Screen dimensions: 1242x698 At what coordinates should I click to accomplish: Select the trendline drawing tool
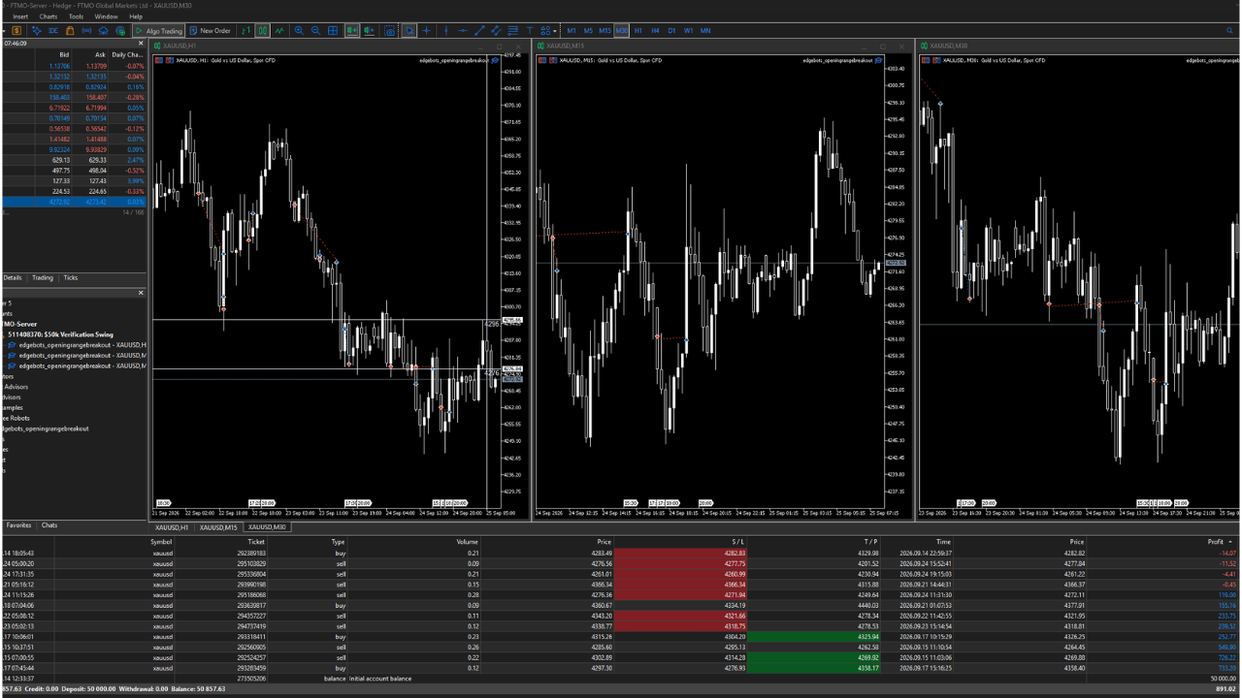(x=479, y=31)
